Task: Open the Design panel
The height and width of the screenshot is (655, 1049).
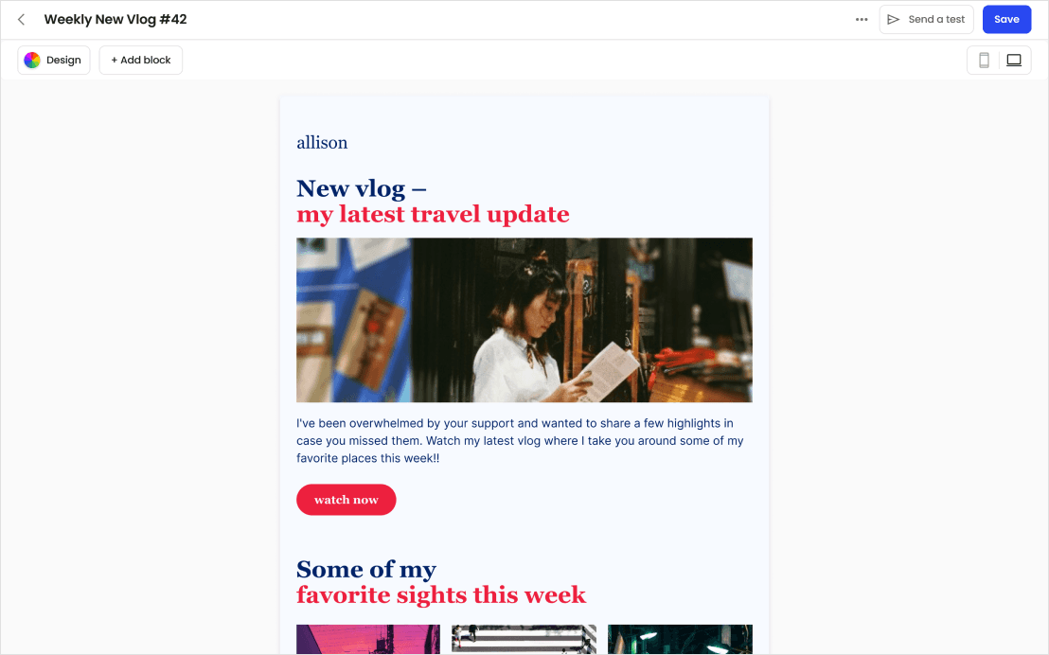Action: [54, 61]
